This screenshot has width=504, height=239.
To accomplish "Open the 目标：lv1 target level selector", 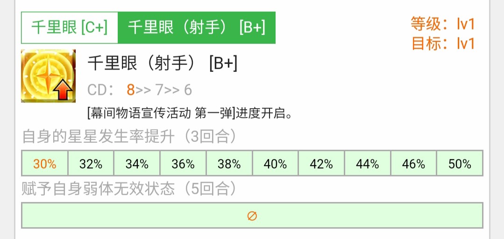I will 443,43.
